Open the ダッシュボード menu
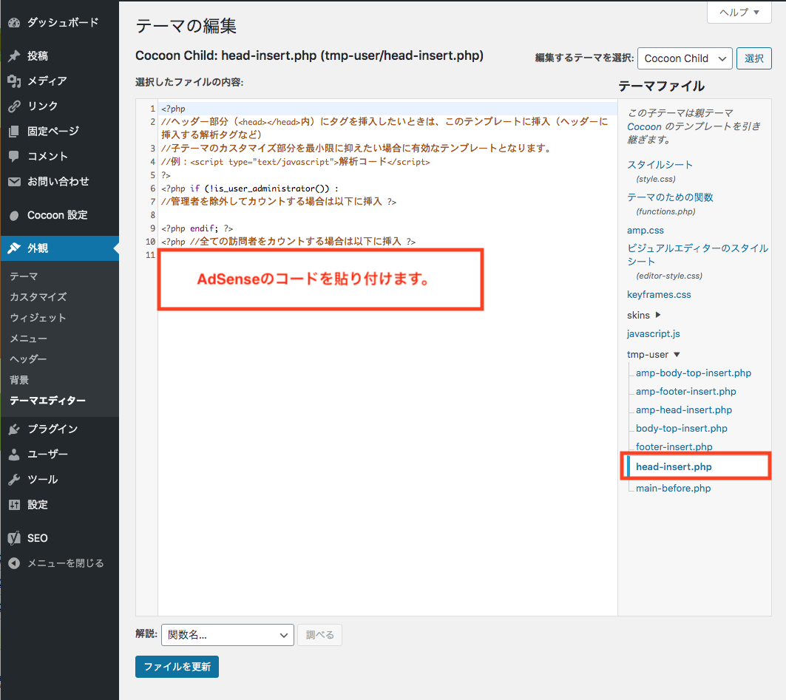The width and height of the screenshot is (786, 700). [x=63, y=23]
